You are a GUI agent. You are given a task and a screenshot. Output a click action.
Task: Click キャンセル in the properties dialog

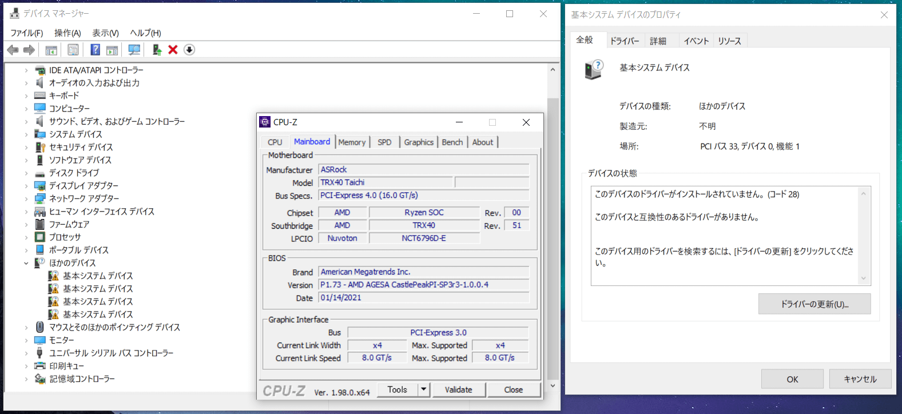pos(860,379)
